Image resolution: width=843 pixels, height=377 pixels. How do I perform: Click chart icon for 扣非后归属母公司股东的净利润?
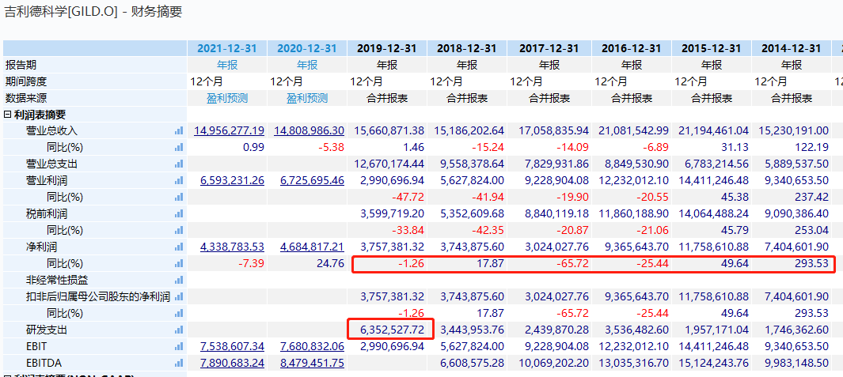tap(178, 296)
